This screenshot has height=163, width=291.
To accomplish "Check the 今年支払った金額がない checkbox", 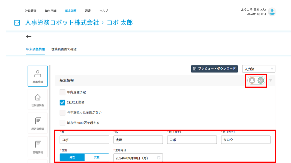I will coord(62,112).
